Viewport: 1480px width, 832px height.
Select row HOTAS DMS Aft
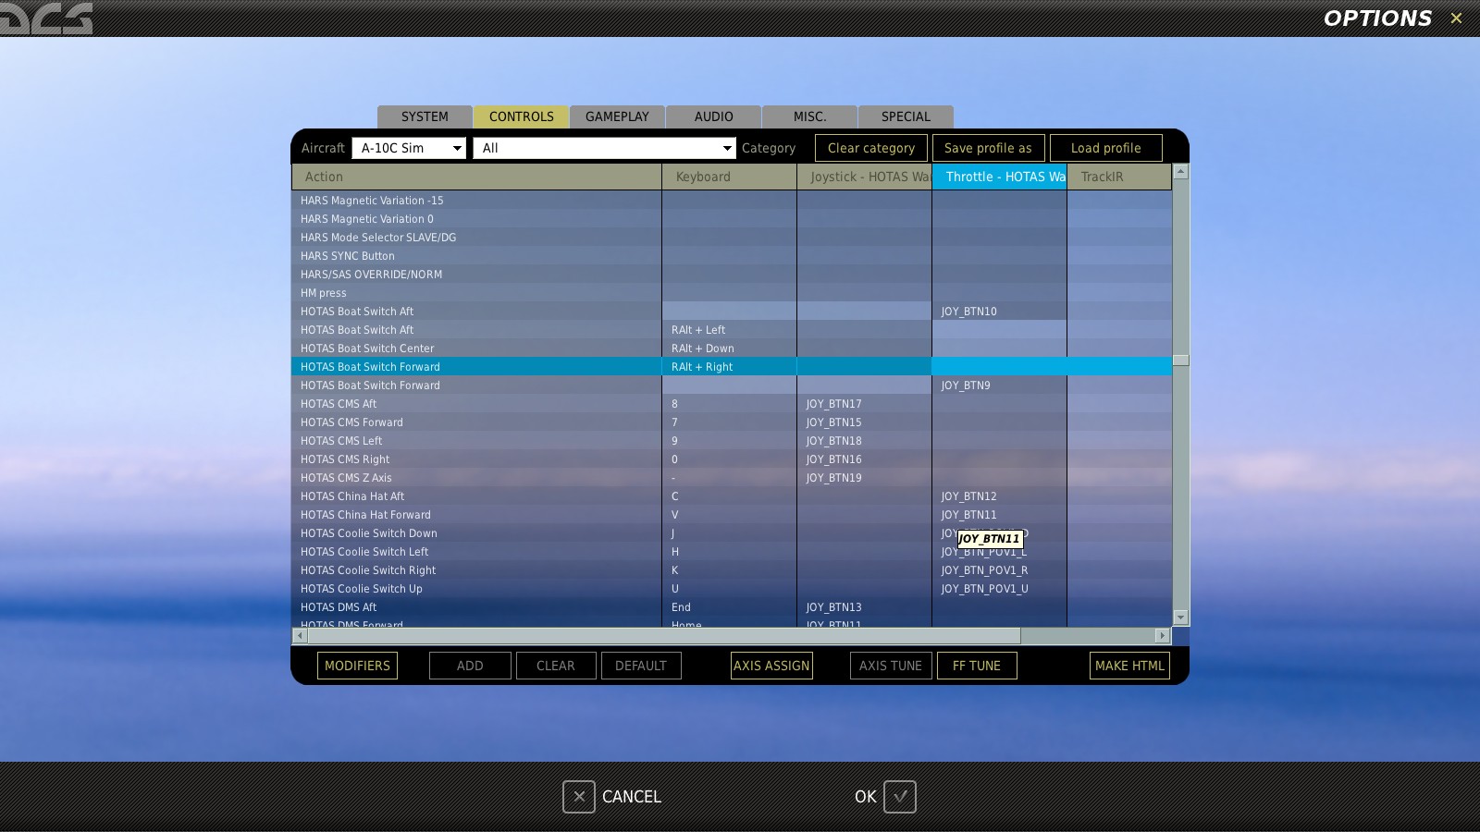[x=732, y=607]
